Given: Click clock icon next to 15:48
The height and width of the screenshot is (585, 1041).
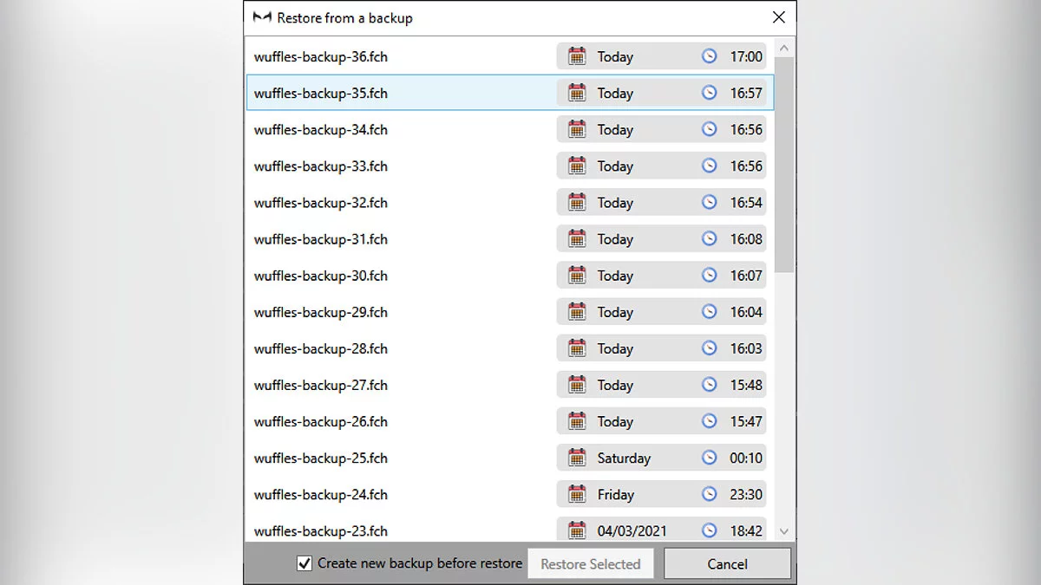Looking at the screenshot, I should click(x=710, y=386).
